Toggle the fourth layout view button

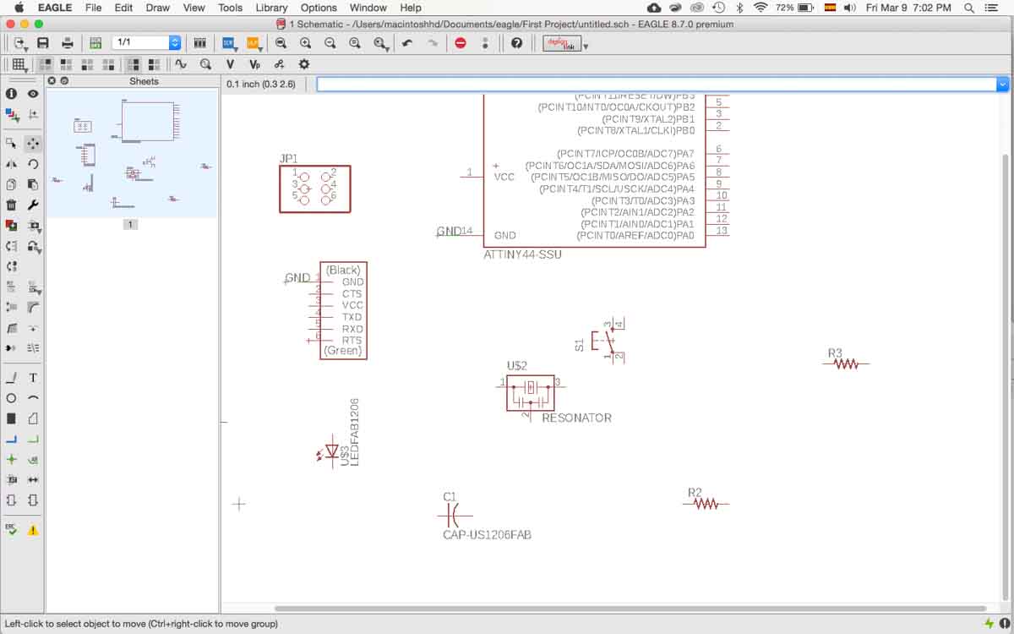click(x=108, y=64)
